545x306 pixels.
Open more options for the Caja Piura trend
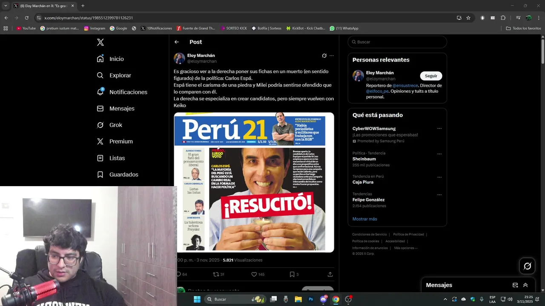click(x=439, y=177)
